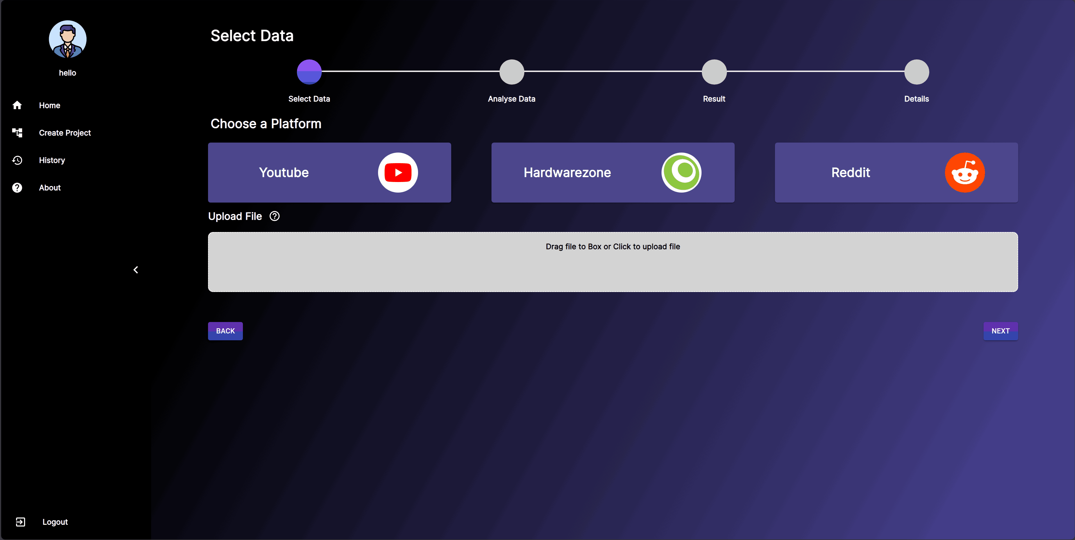Open the About page
1075x540 pixels.
tap(50, 188)
